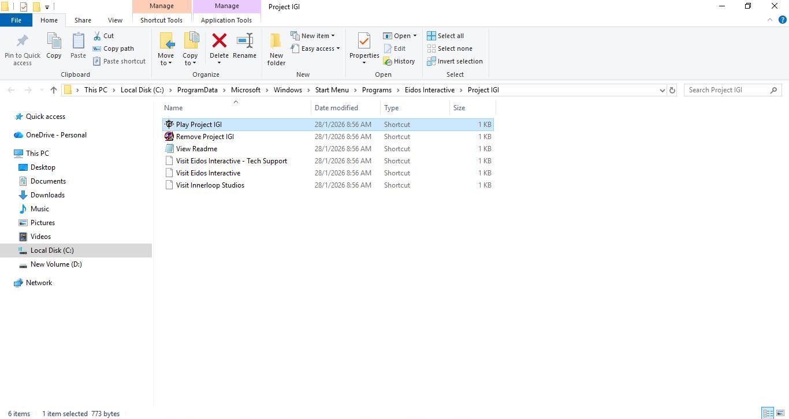Click the Copy path button
The width and height of the screenshot is (789, 419).
coord(113,48)
